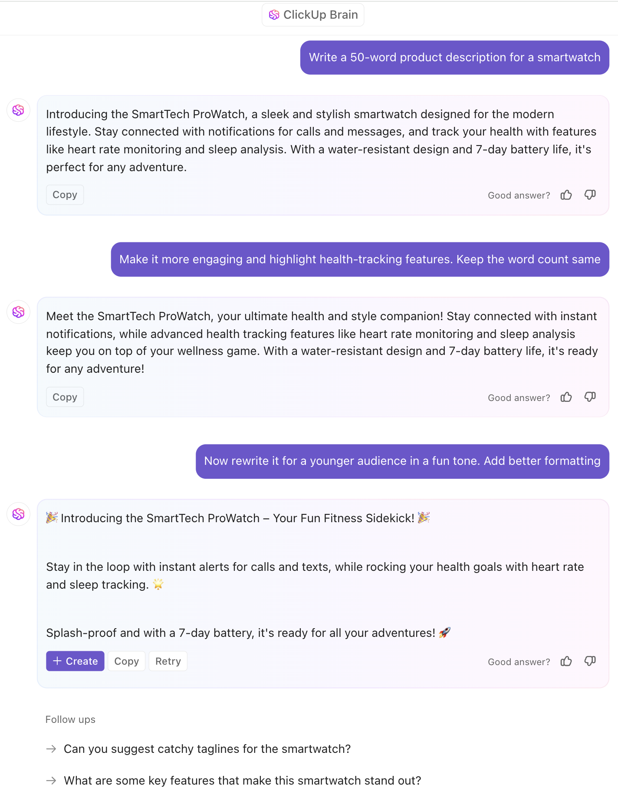The image size is (618, 795).
Task: Click the arrow icon before the key features follow-up
Action: click(52, 780)
